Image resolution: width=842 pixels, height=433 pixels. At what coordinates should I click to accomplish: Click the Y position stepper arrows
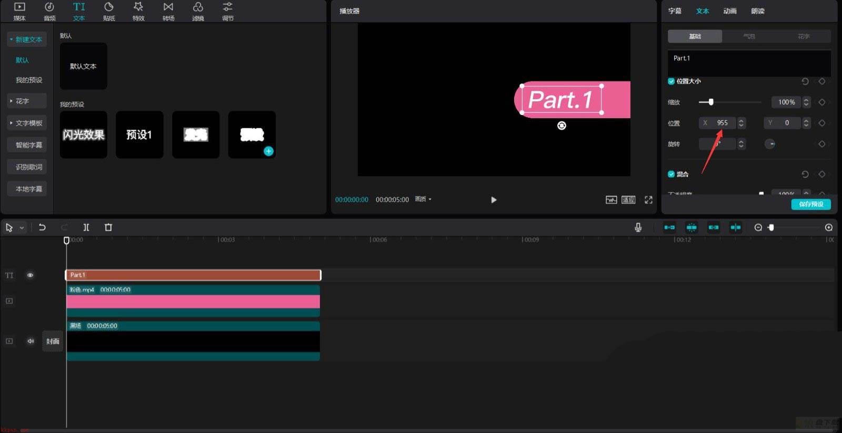(806, 123)
